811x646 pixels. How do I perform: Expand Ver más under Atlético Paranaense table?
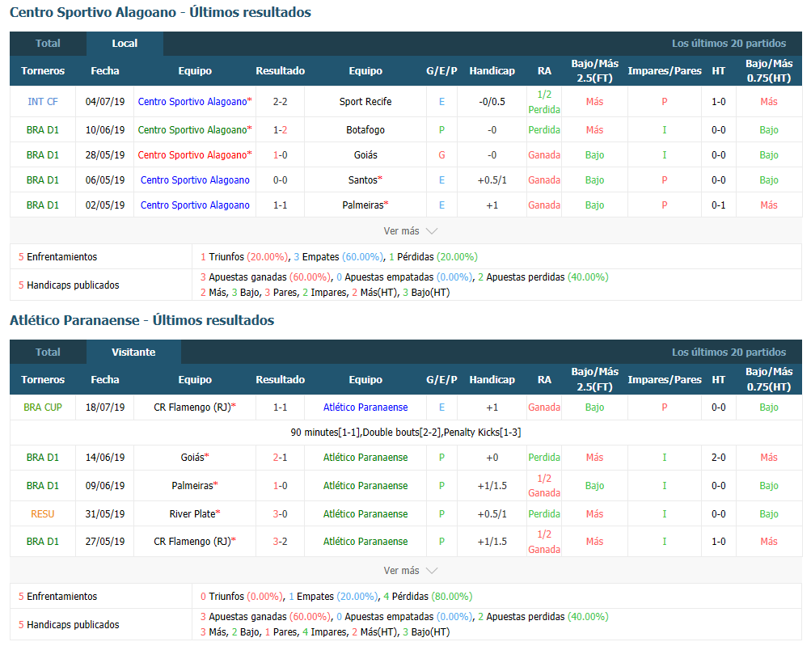click(410, 571)
